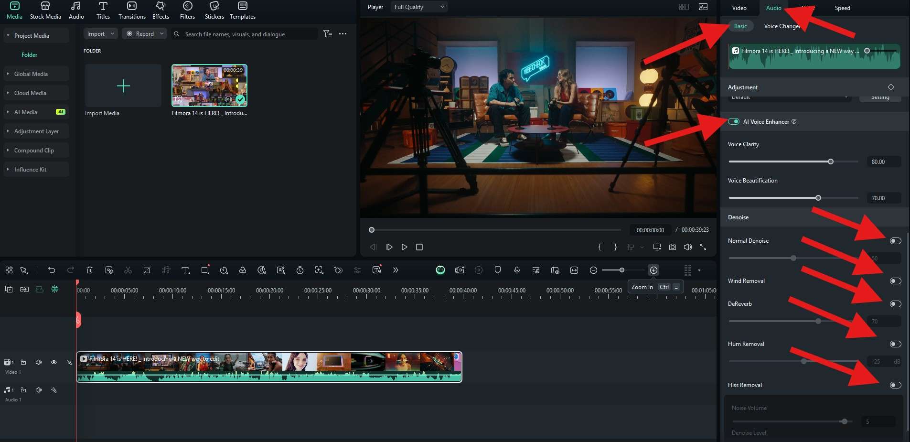
Task: Open the Stickers tab
Action: coord(214,11)
